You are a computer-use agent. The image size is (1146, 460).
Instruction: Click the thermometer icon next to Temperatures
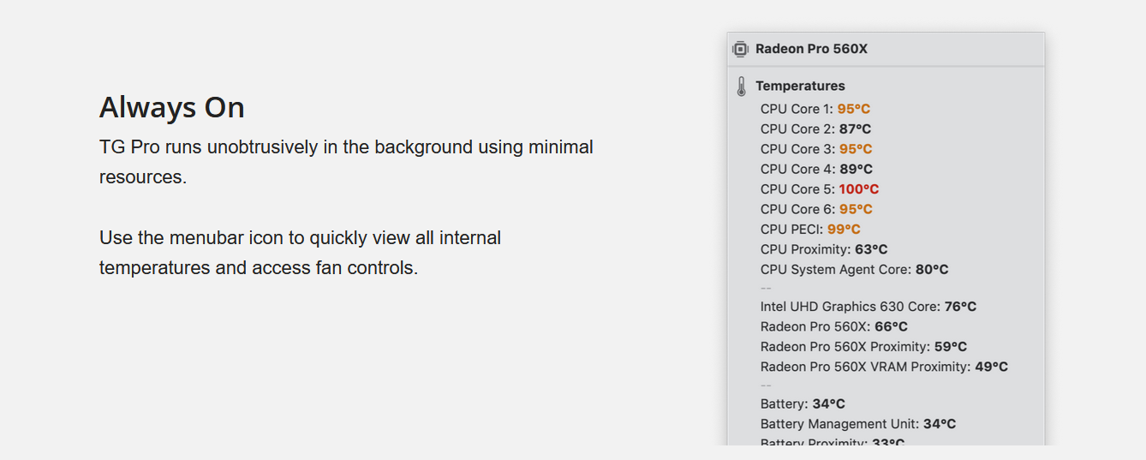[742, 87]
